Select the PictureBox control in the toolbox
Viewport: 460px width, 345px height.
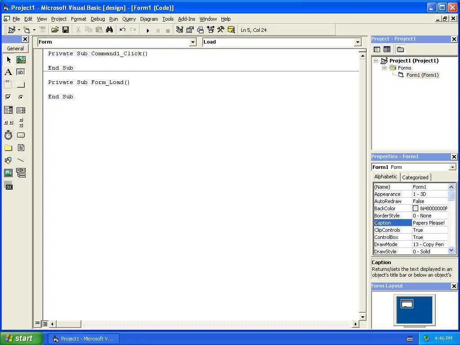[x=21, y=60]
